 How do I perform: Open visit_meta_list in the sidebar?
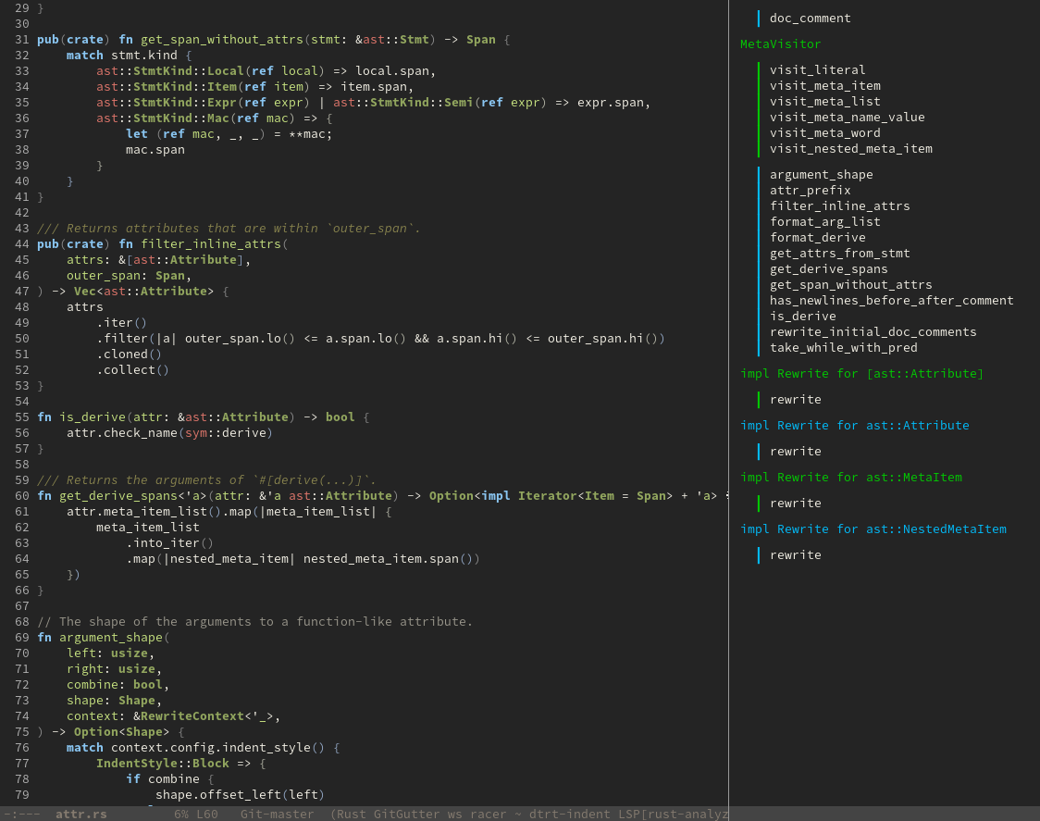pos(825,102)
